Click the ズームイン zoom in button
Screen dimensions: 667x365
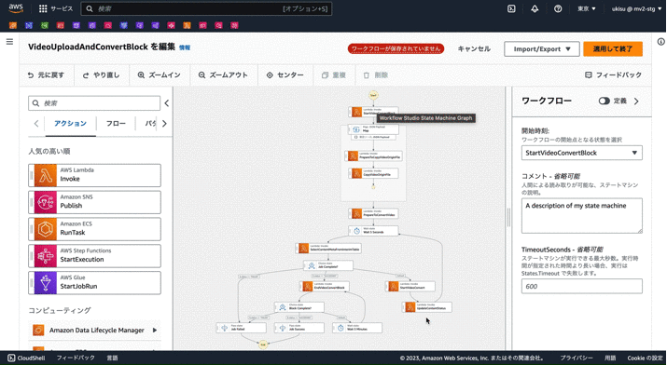pos(160,75)
